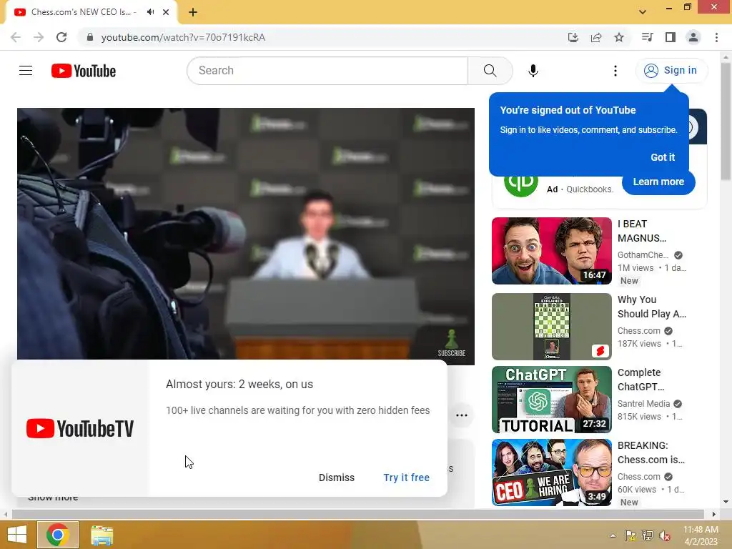
Task: Click Learn more on Quickbooks ad
Action: [x=658, y=182]
